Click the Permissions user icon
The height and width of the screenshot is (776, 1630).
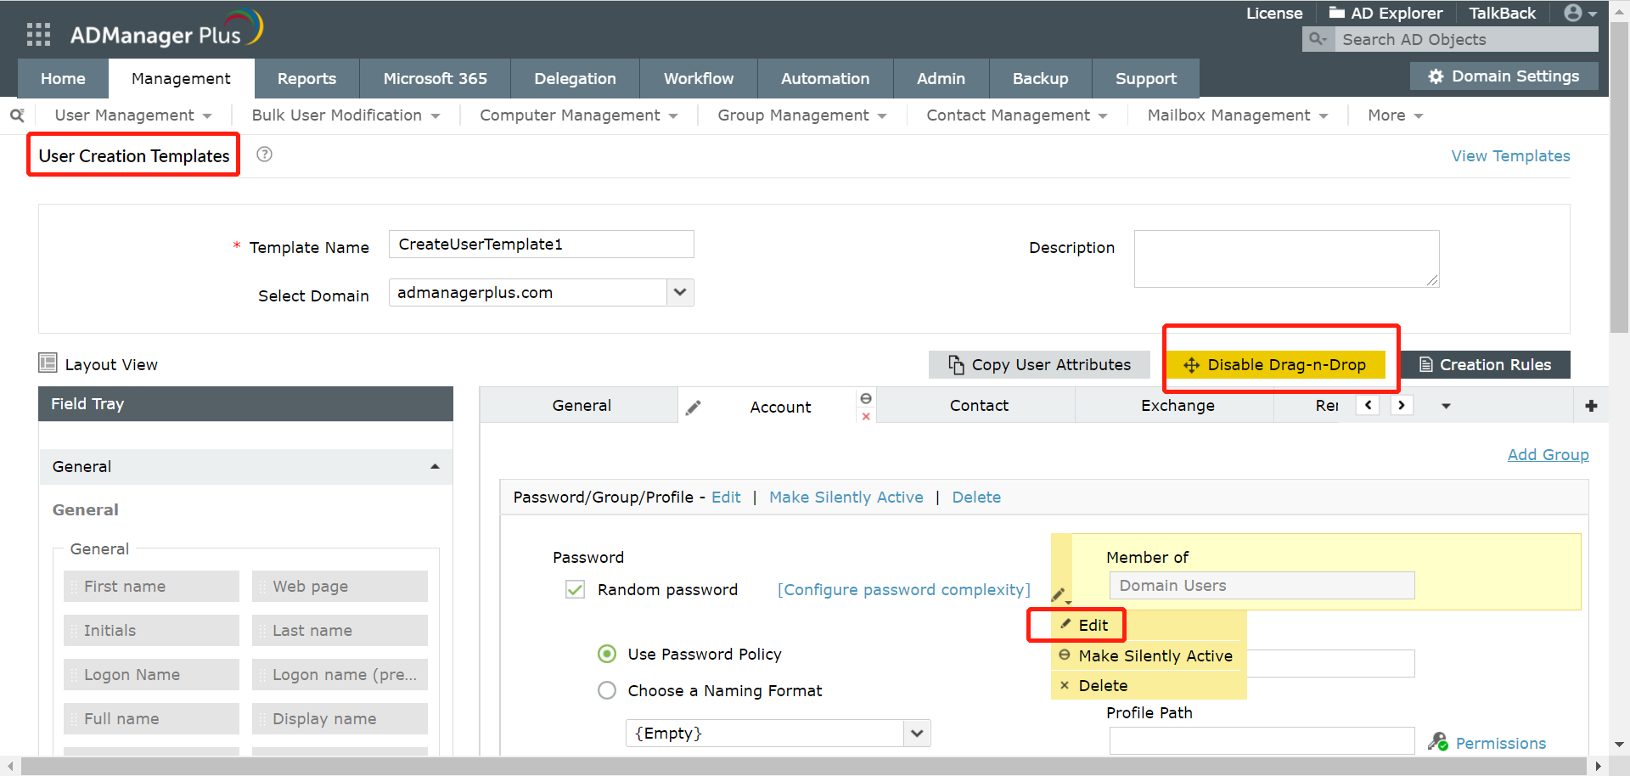tap(1437, 742)
